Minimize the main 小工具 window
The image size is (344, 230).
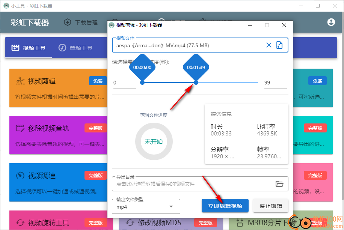point(301,6)
